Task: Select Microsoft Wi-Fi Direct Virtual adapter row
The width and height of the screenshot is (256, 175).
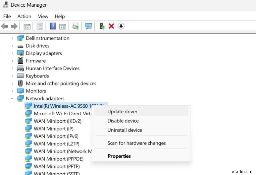Action: pos(58,114)
